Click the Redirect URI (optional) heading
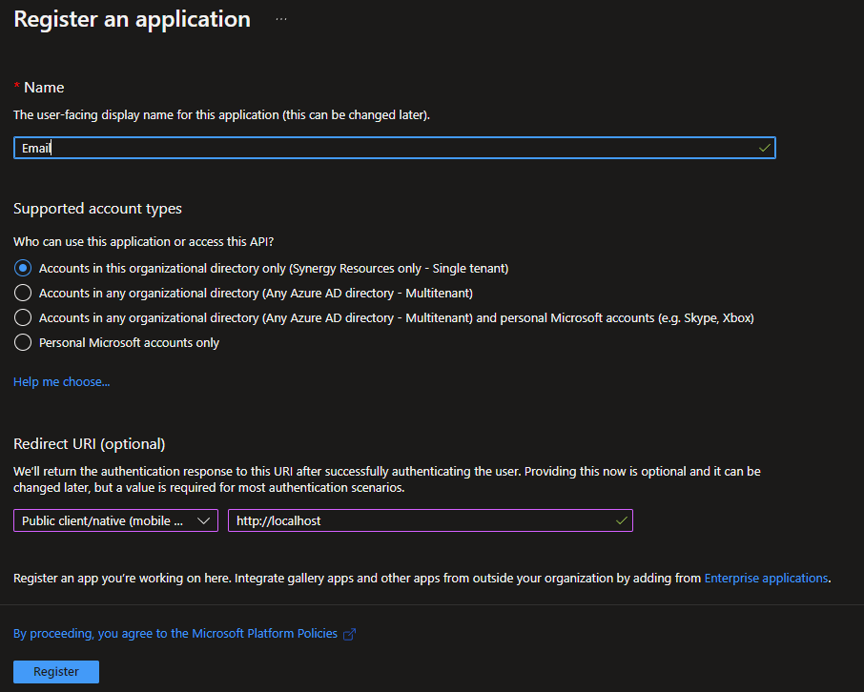 [x=90, y=444]
